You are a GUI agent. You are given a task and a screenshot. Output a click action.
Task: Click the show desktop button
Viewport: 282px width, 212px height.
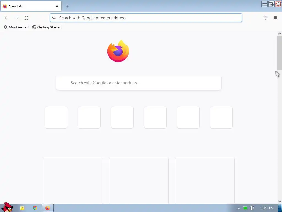pyautogui.click(x=280, y=208)
